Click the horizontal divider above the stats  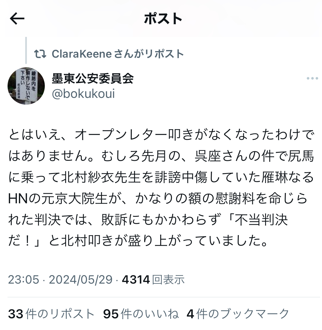164,297
